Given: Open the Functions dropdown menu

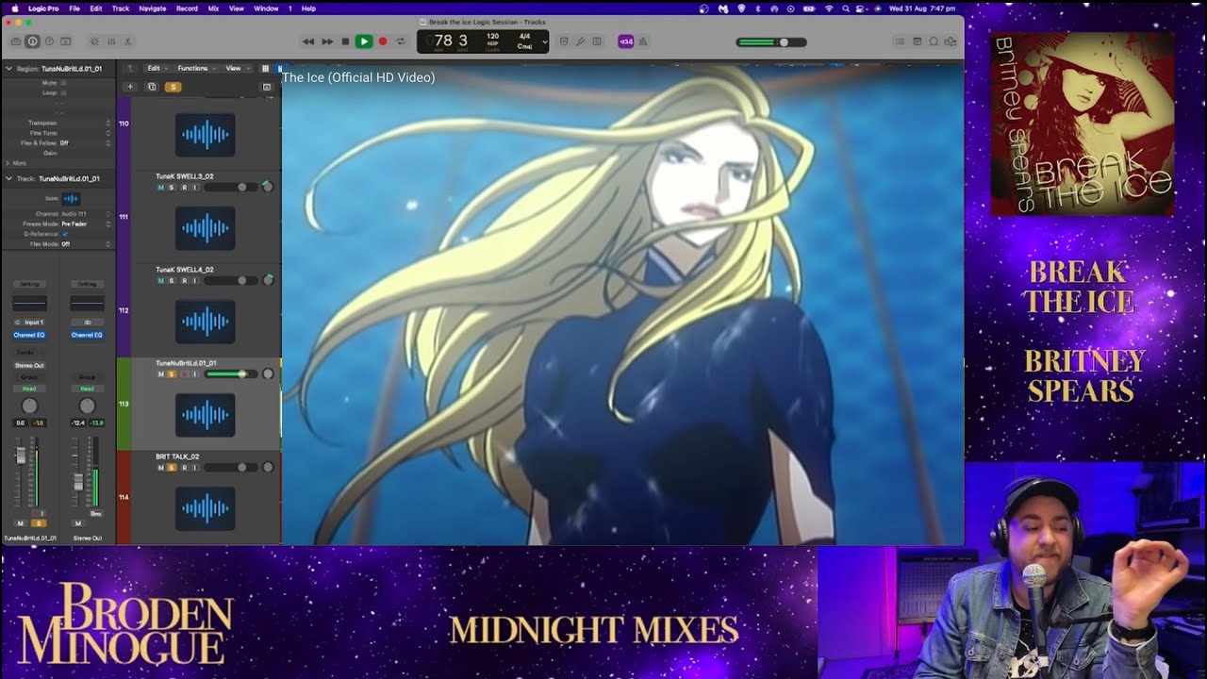Looking at the screenshot, I should [x=195, y=68].
